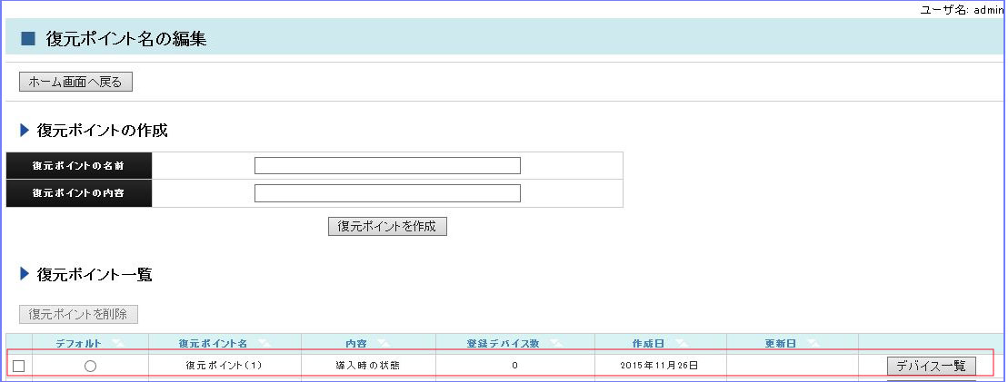Click the disabled 復元ポイントを削除 button
Screen dimensions: 1008x382
tap(78, 315)
